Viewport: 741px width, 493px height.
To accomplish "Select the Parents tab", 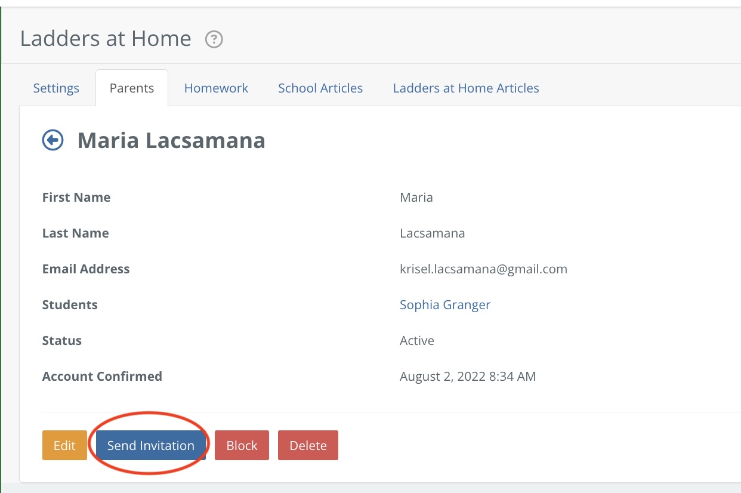I will (x=132, y=88).
